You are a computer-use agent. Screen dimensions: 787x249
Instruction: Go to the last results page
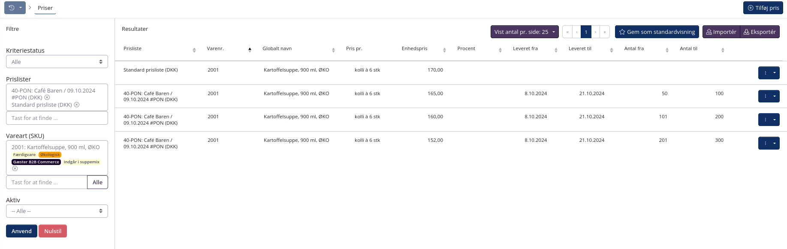point(605,32)
